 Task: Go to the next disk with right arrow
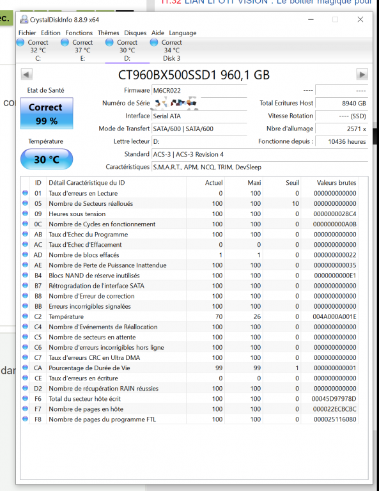[x=362, y=75]
